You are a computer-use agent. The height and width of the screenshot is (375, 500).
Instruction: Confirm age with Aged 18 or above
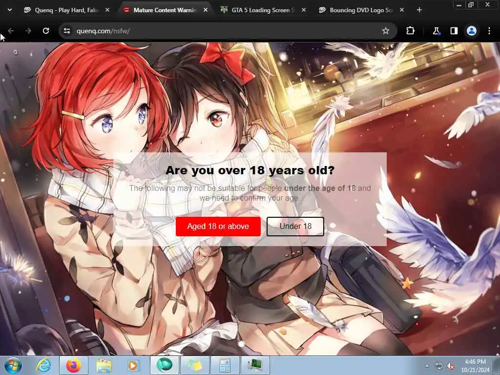click(x=218, y=227)
